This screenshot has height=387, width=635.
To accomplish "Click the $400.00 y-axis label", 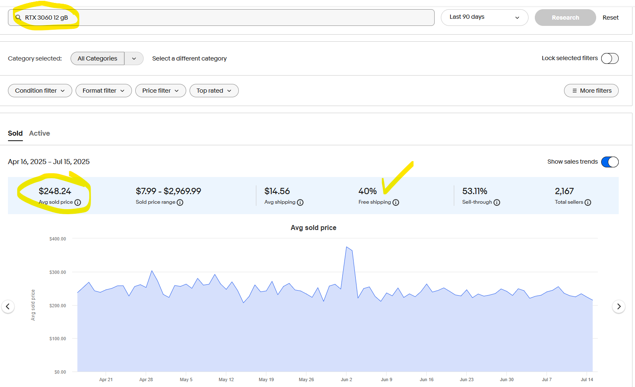I will tap(58, 239).
